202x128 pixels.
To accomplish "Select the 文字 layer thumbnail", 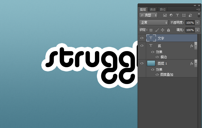I will point(151,38).
